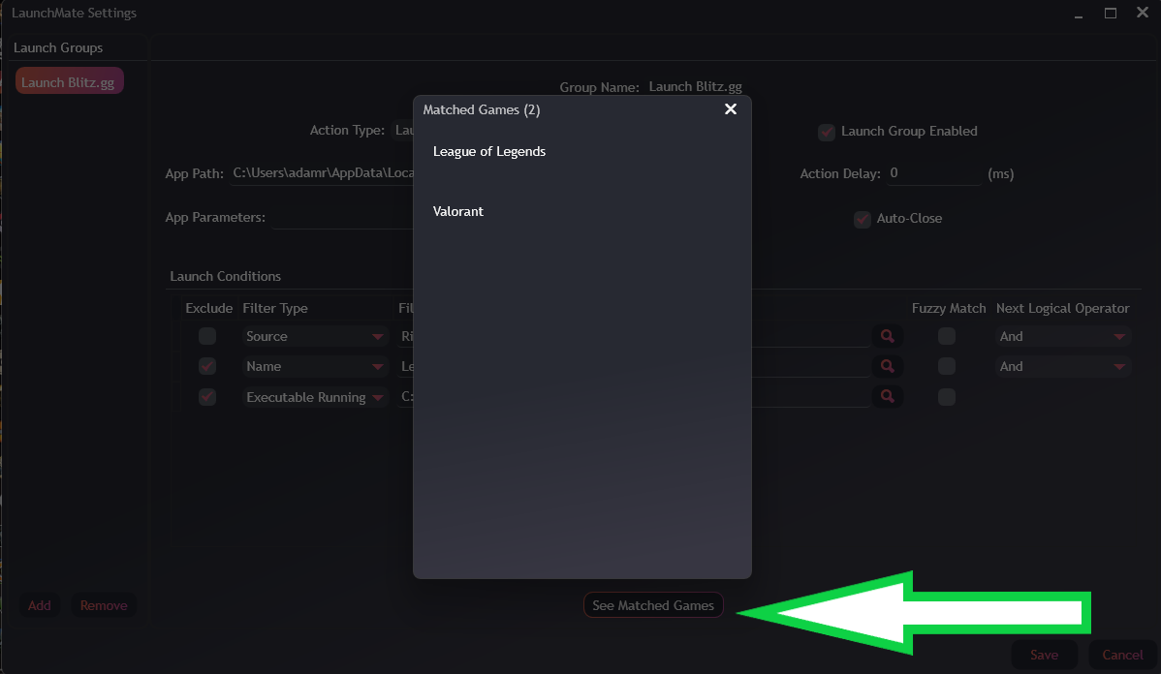The width and height of the screenshot is (1161, 674).
Task: Open the logical operator dropdown in Source row
Action: coord(1062,337)
